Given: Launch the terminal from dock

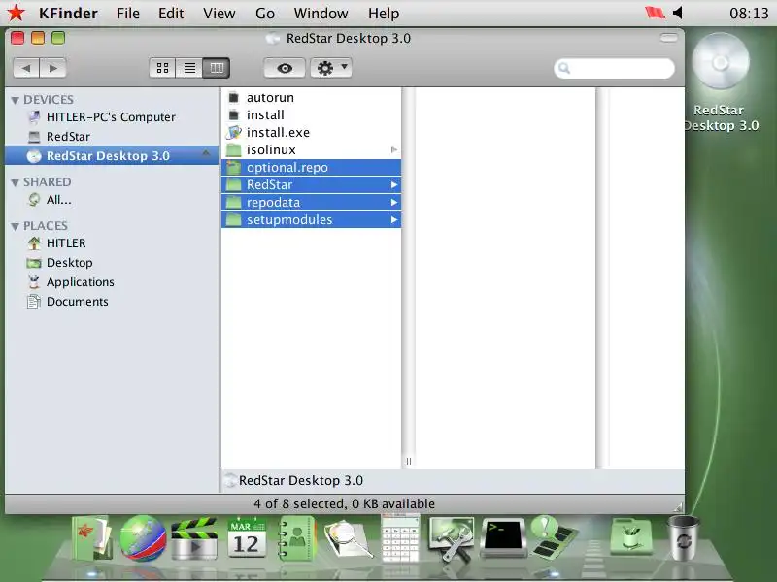Looking at the screenshot, I should (x=504, y=538).
